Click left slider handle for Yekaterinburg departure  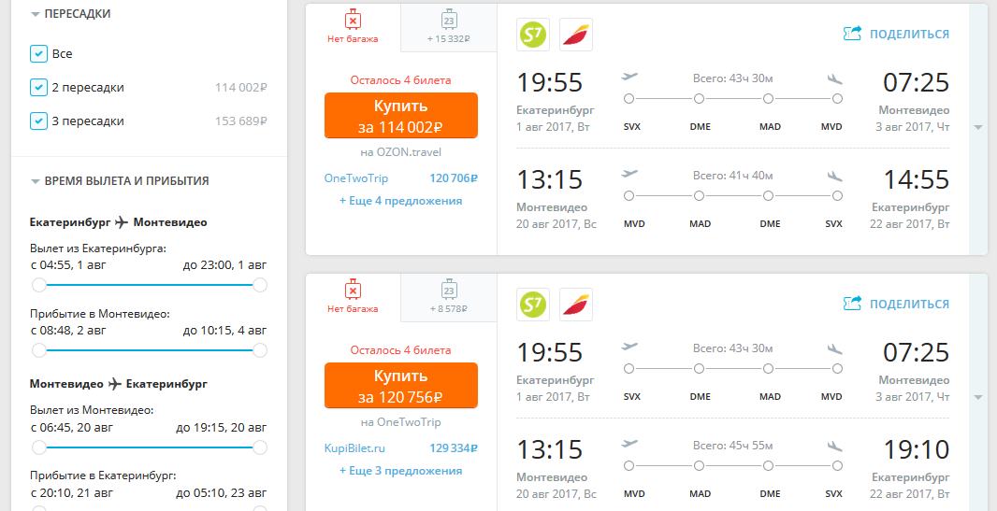(x=38, y=285)
